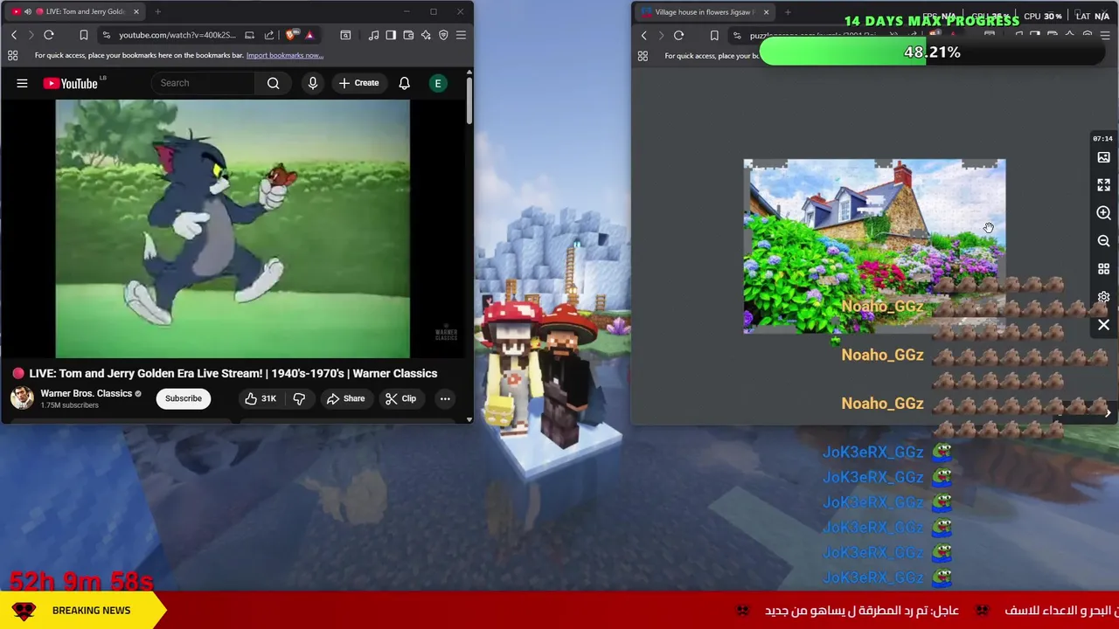
Task: Mute the tab using the speaker icon
Action: [27, 11]
